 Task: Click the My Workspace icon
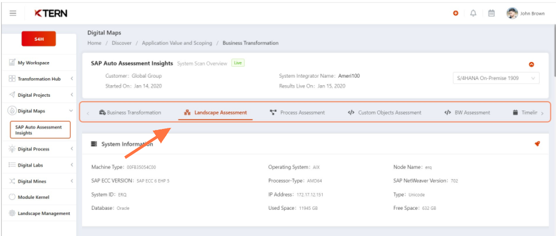(x=12, y=63)
